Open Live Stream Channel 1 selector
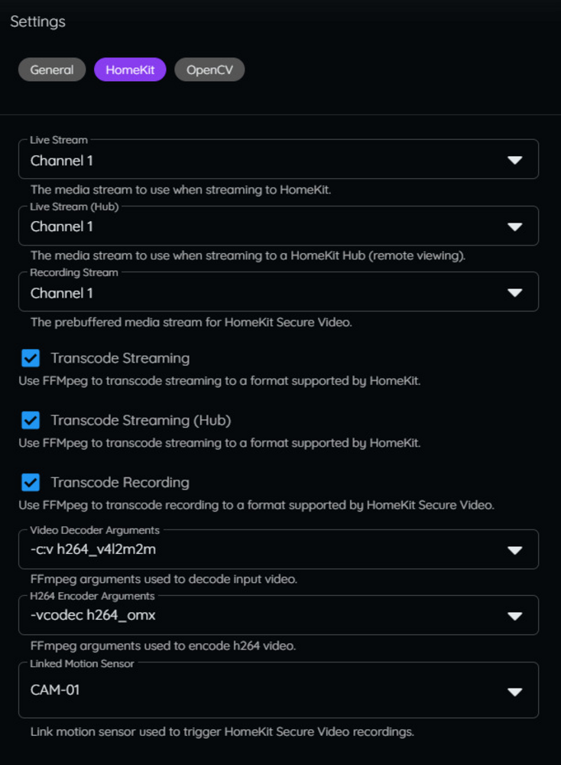The width and height of the screenshot is (561, 765). (x=278, y=160)
